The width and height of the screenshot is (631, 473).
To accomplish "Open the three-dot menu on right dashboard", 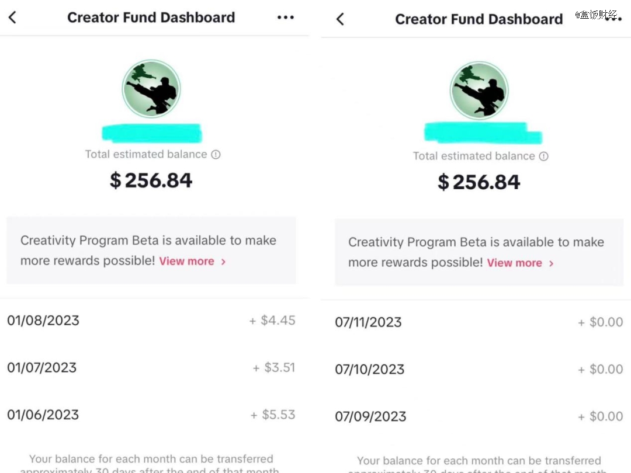I will point(613,19).
